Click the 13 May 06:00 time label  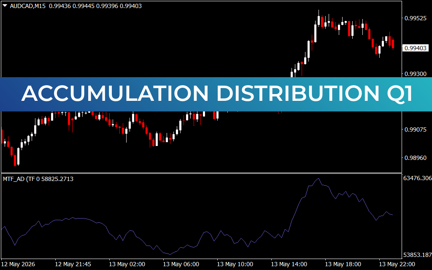(181, 264)
